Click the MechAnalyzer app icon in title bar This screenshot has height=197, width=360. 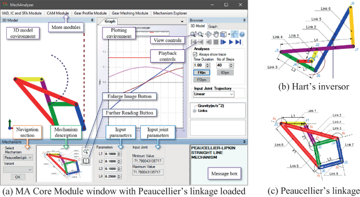pyautogui.click(x=5, y=4)
